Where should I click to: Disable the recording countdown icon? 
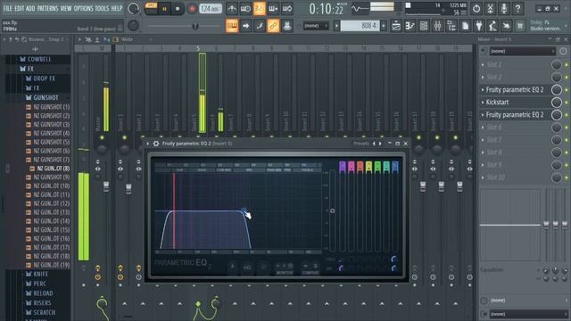pos(260,9)
